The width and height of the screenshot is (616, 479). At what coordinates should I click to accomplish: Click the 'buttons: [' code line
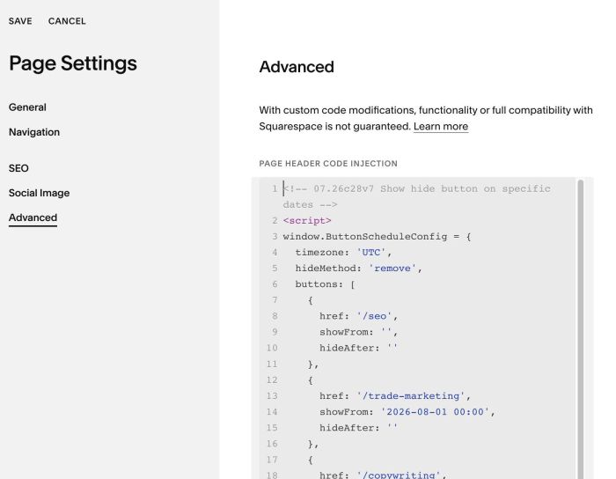[325, 284]
